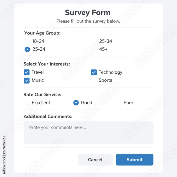The height and width of the screenshot is (177, 177).
Task: Click the Music label text
Action: click(38, 80)
